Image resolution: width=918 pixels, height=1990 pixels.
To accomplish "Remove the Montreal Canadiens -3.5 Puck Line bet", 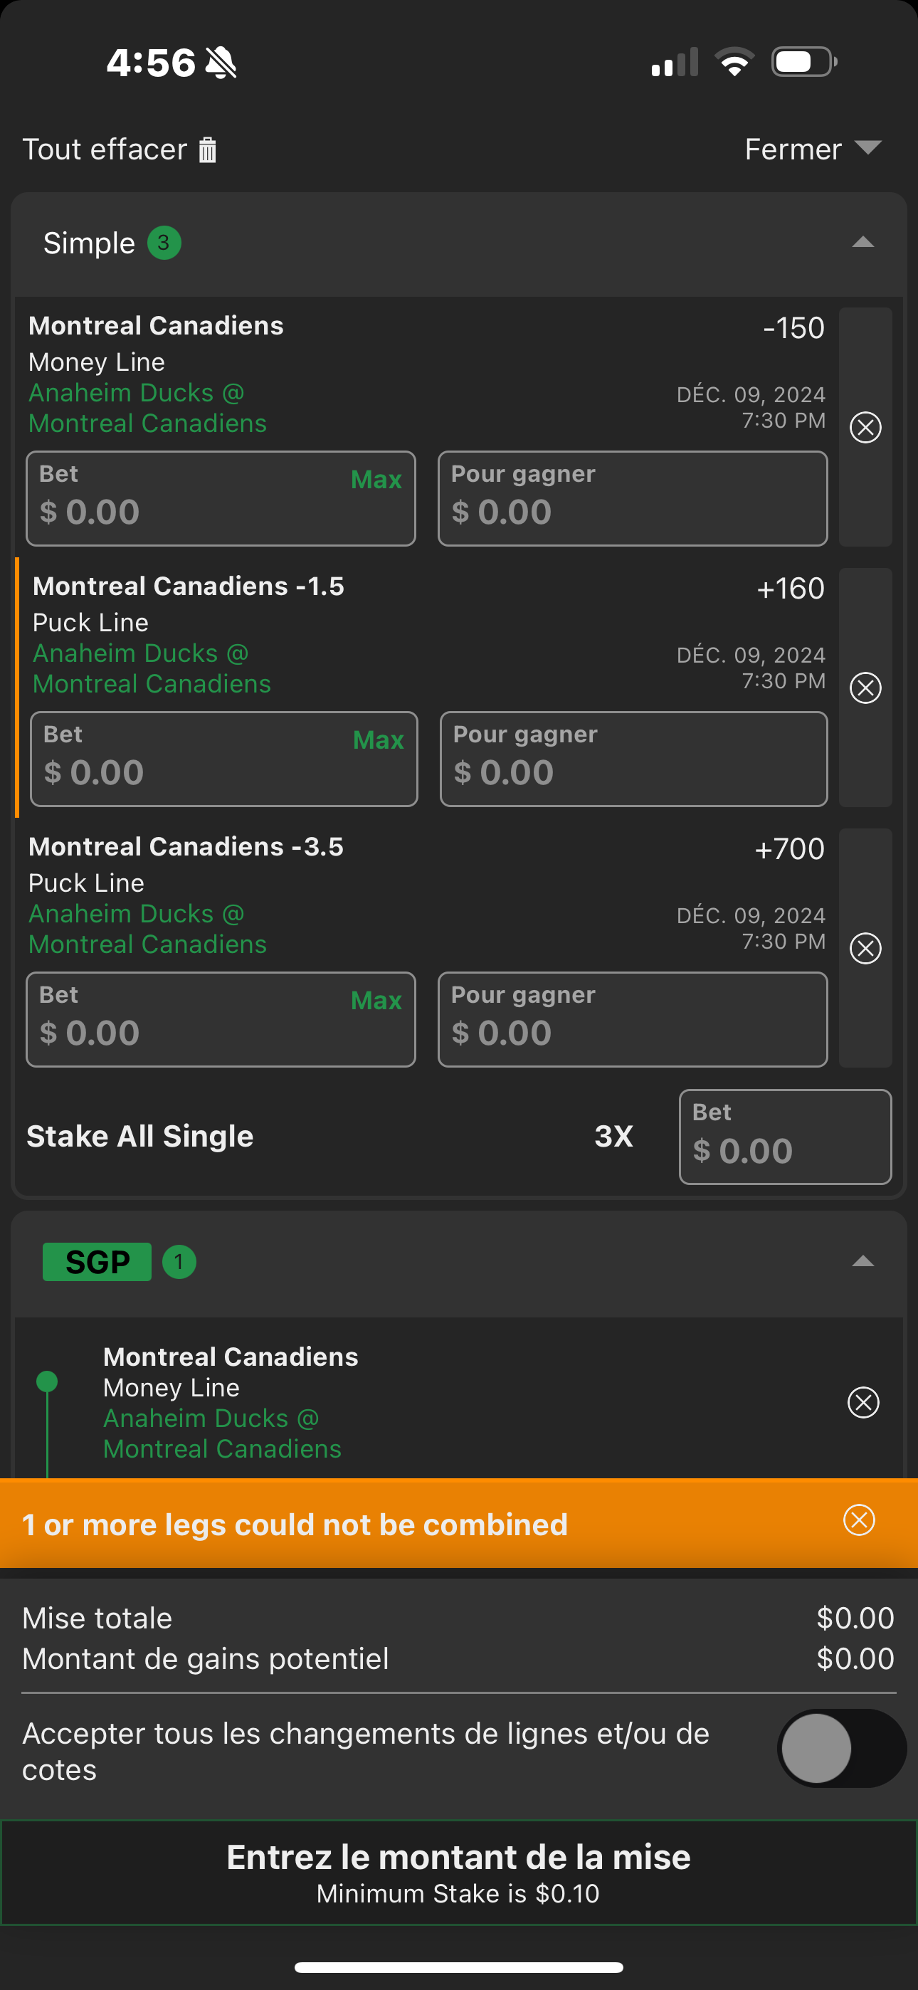I will tap(865, 948).
